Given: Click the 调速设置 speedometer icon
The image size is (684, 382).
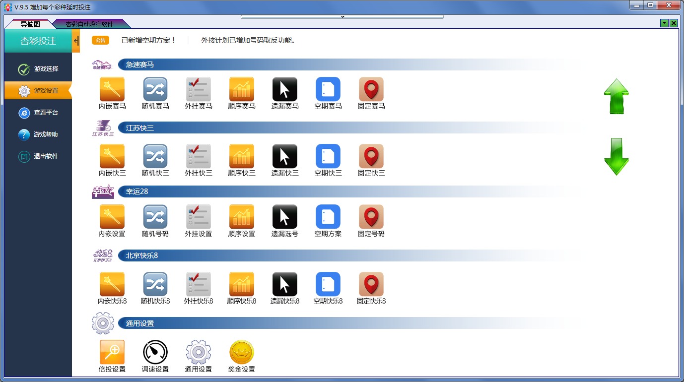Looking at the screenshot, I should (x=155, y=352).
